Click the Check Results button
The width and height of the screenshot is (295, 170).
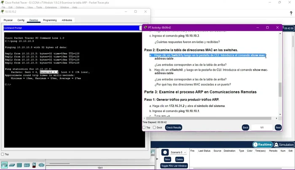(174, 127)
